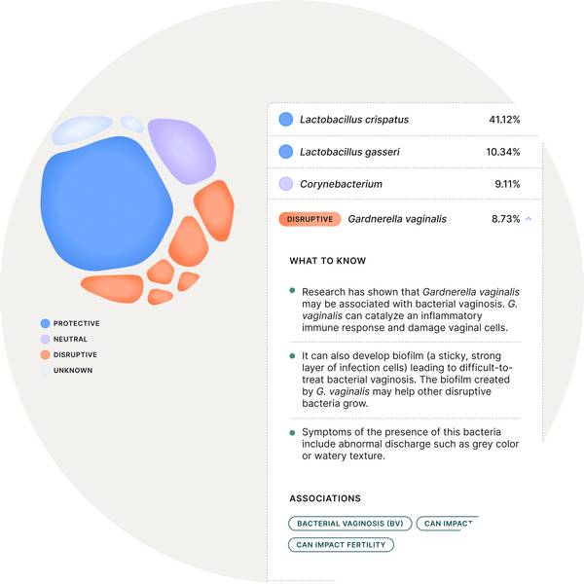Select the Unknown legend label
This screenshot has height=584, width=584.
(x=74, y=371)
